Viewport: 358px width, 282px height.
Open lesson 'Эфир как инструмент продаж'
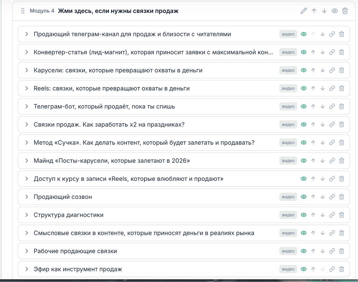point(78,269)
